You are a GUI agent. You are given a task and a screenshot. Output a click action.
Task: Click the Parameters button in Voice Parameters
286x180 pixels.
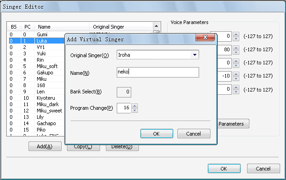point(233,124)
